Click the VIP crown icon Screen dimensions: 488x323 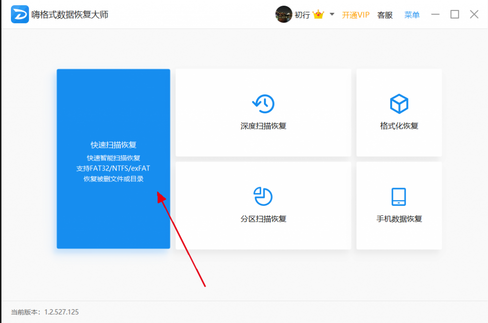318,14
